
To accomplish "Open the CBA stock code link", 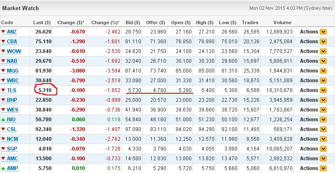I will (x=12, y=42).
